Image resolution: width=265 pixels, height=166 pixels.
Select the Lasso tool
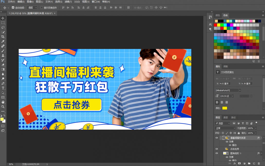coord(3,27)
